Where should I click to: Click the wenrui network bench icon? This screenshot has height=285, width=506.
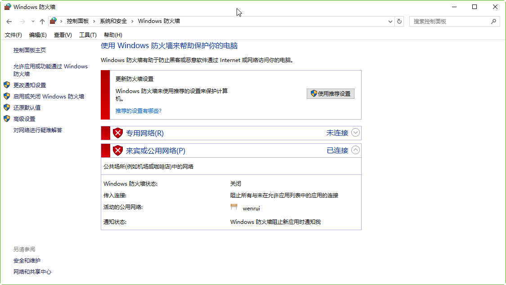pos(234,207)
